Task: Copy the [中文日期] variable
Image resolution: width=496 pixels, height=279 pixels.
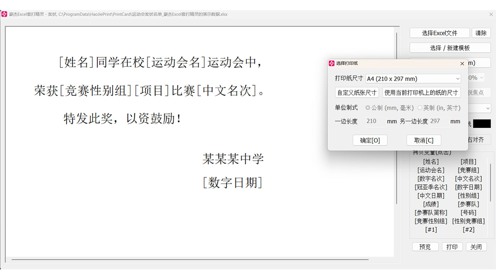Action: point(431,196)
